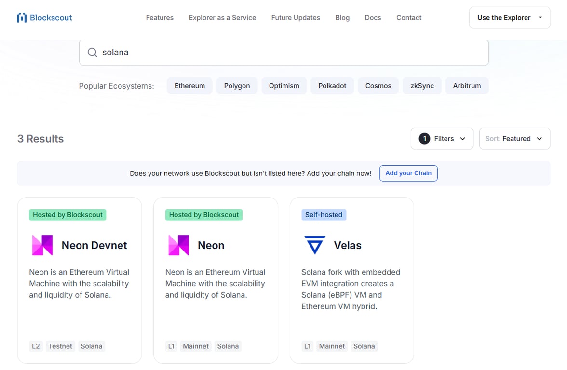This screenshot has height=370, width=567.
Task: Open the Filters dropdown
Action: click(x=442, y=139)
